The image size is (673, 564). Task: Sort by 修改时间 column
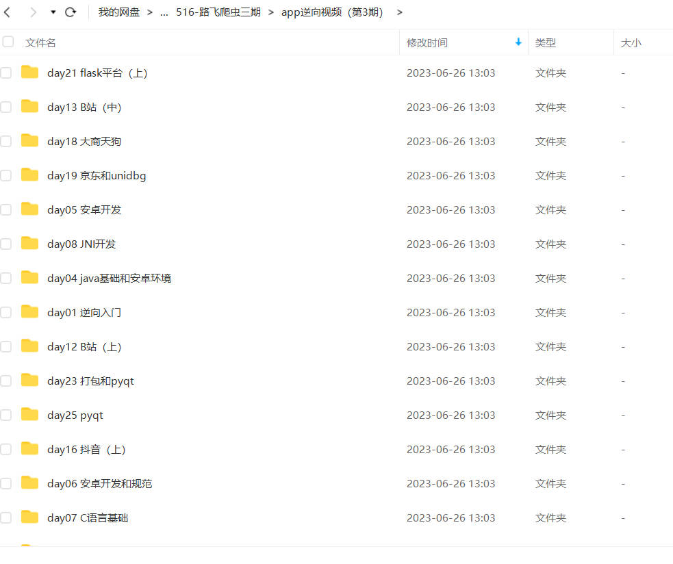pyautogui.click(x=427, y=43)
